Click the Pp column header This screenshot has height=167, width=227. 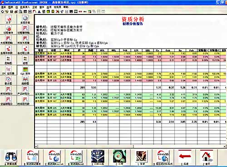click(x=180, y=50)
